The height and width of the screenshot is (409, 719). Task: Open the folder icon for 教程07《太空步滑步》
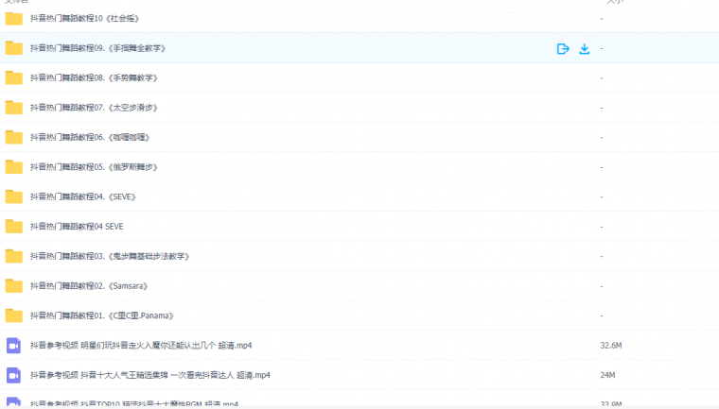14,108
